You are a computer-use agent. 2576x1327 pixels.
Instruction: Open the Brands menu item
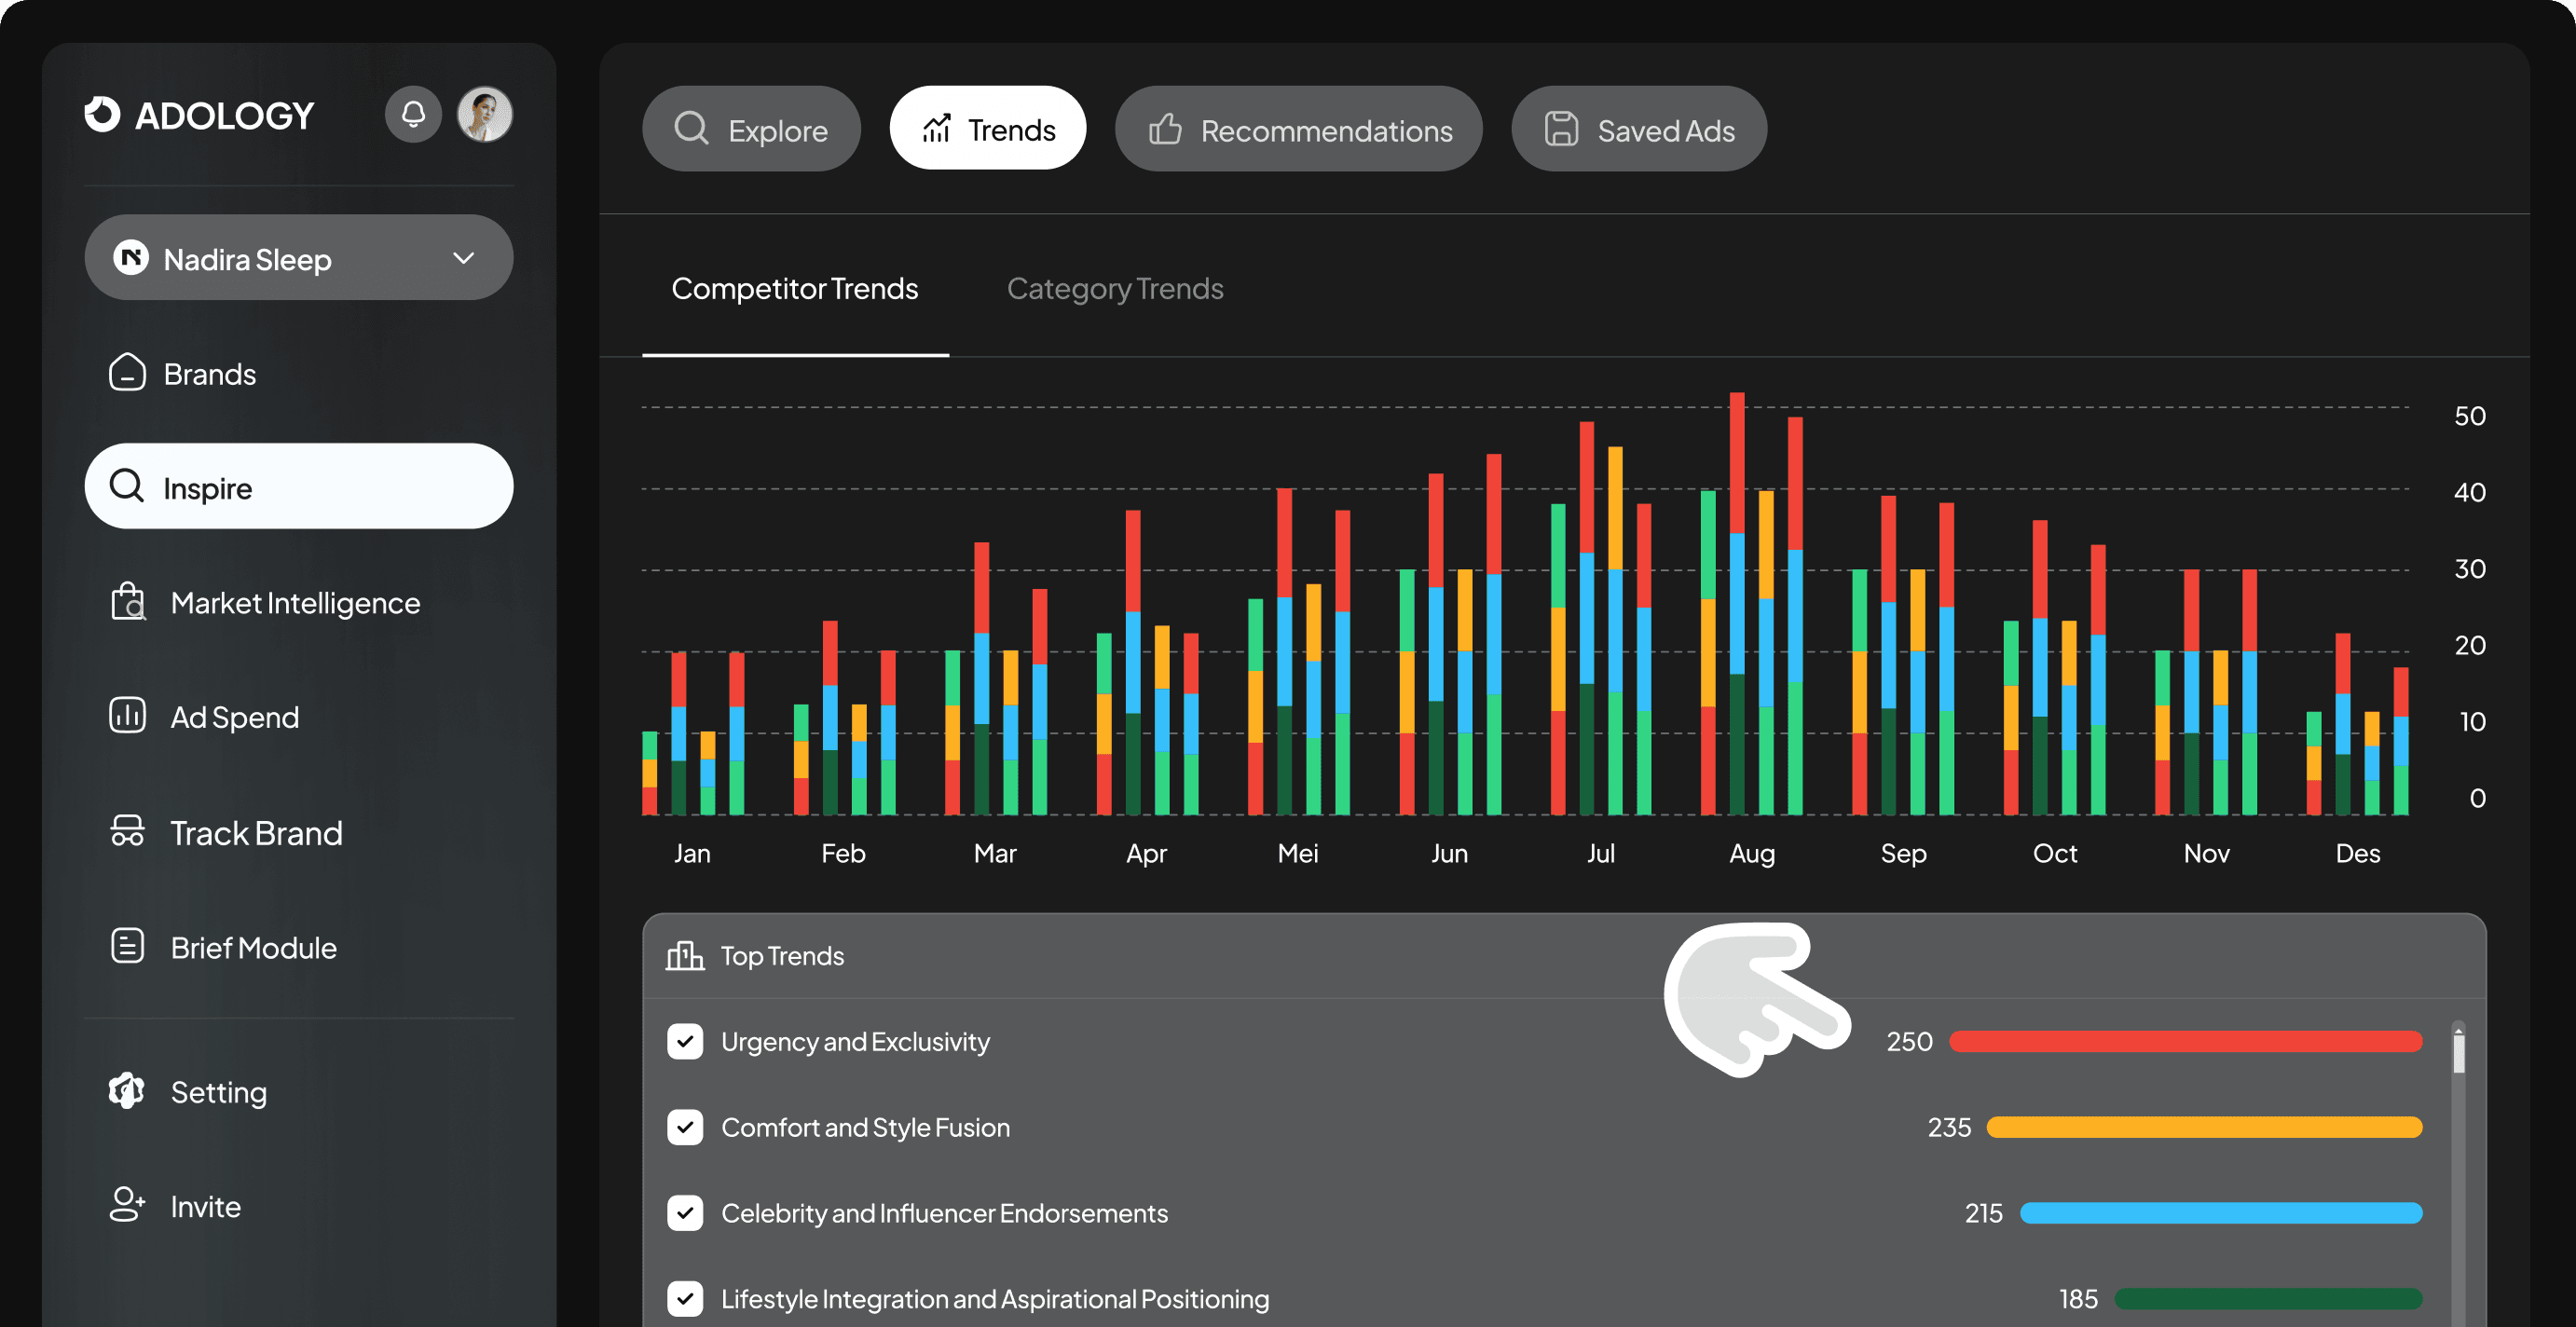(299, 373)
